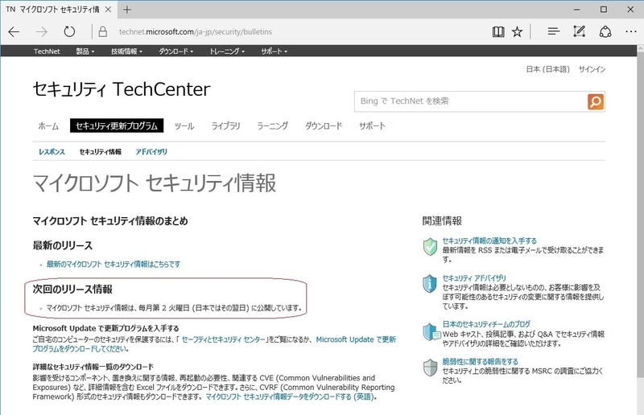
Task: Click the padlock site security icon
Action: [103, 31]
